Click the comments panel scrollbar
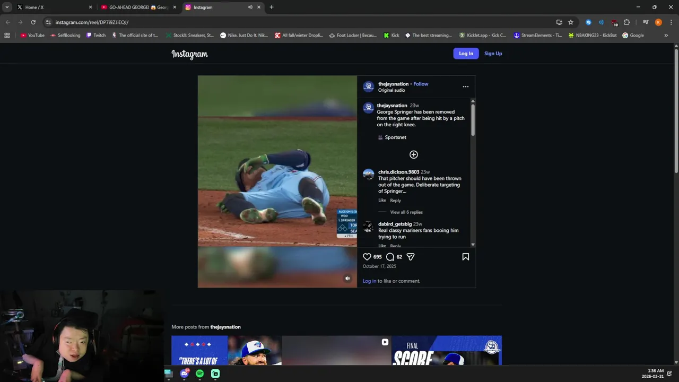Screen dimensions: 679x382 click(x=473, y=120)
